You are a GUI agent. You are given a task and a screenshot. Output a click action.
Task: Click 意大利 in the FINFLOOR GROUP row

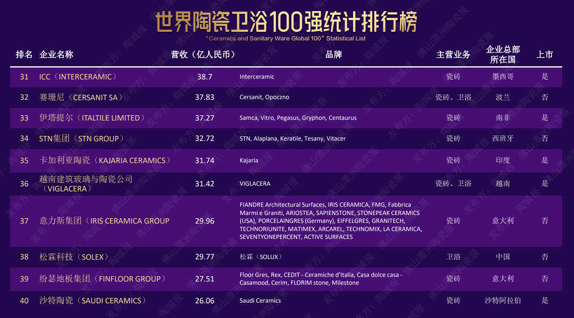coord(503,279)
